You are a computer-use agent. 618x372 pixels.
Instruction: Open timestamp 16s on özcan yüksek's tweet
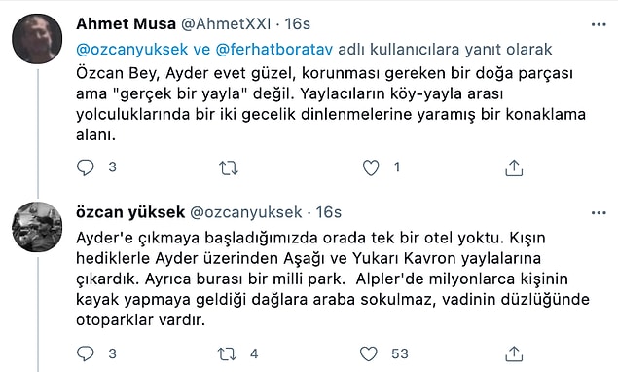pyautogui.click(x=328, y=212)
